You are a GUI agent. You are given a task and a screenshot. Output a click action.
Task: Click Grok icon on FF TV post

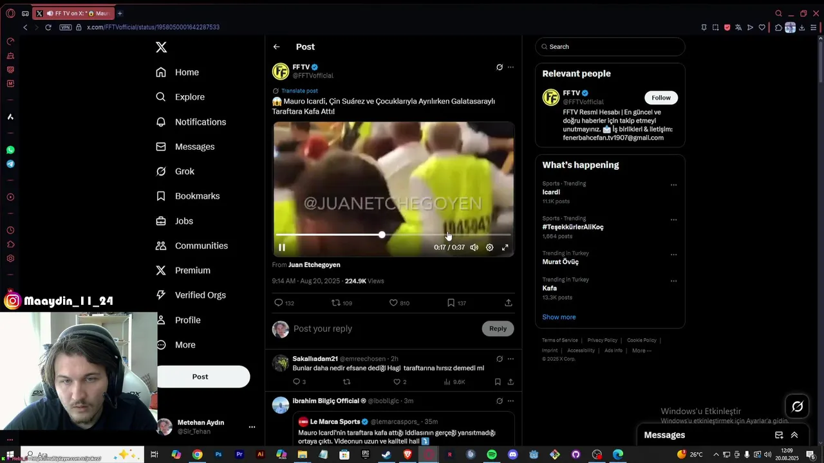(x=499, y=68)
